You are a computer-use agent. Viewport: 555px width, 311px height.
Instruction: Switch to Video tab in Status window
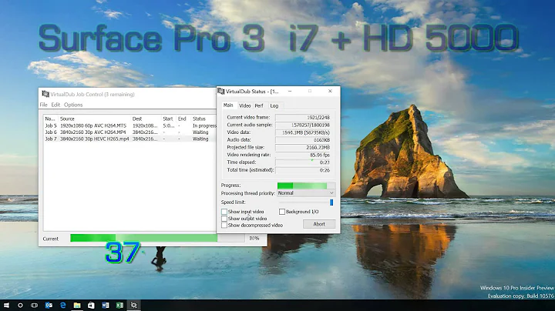tap(244, 105)
